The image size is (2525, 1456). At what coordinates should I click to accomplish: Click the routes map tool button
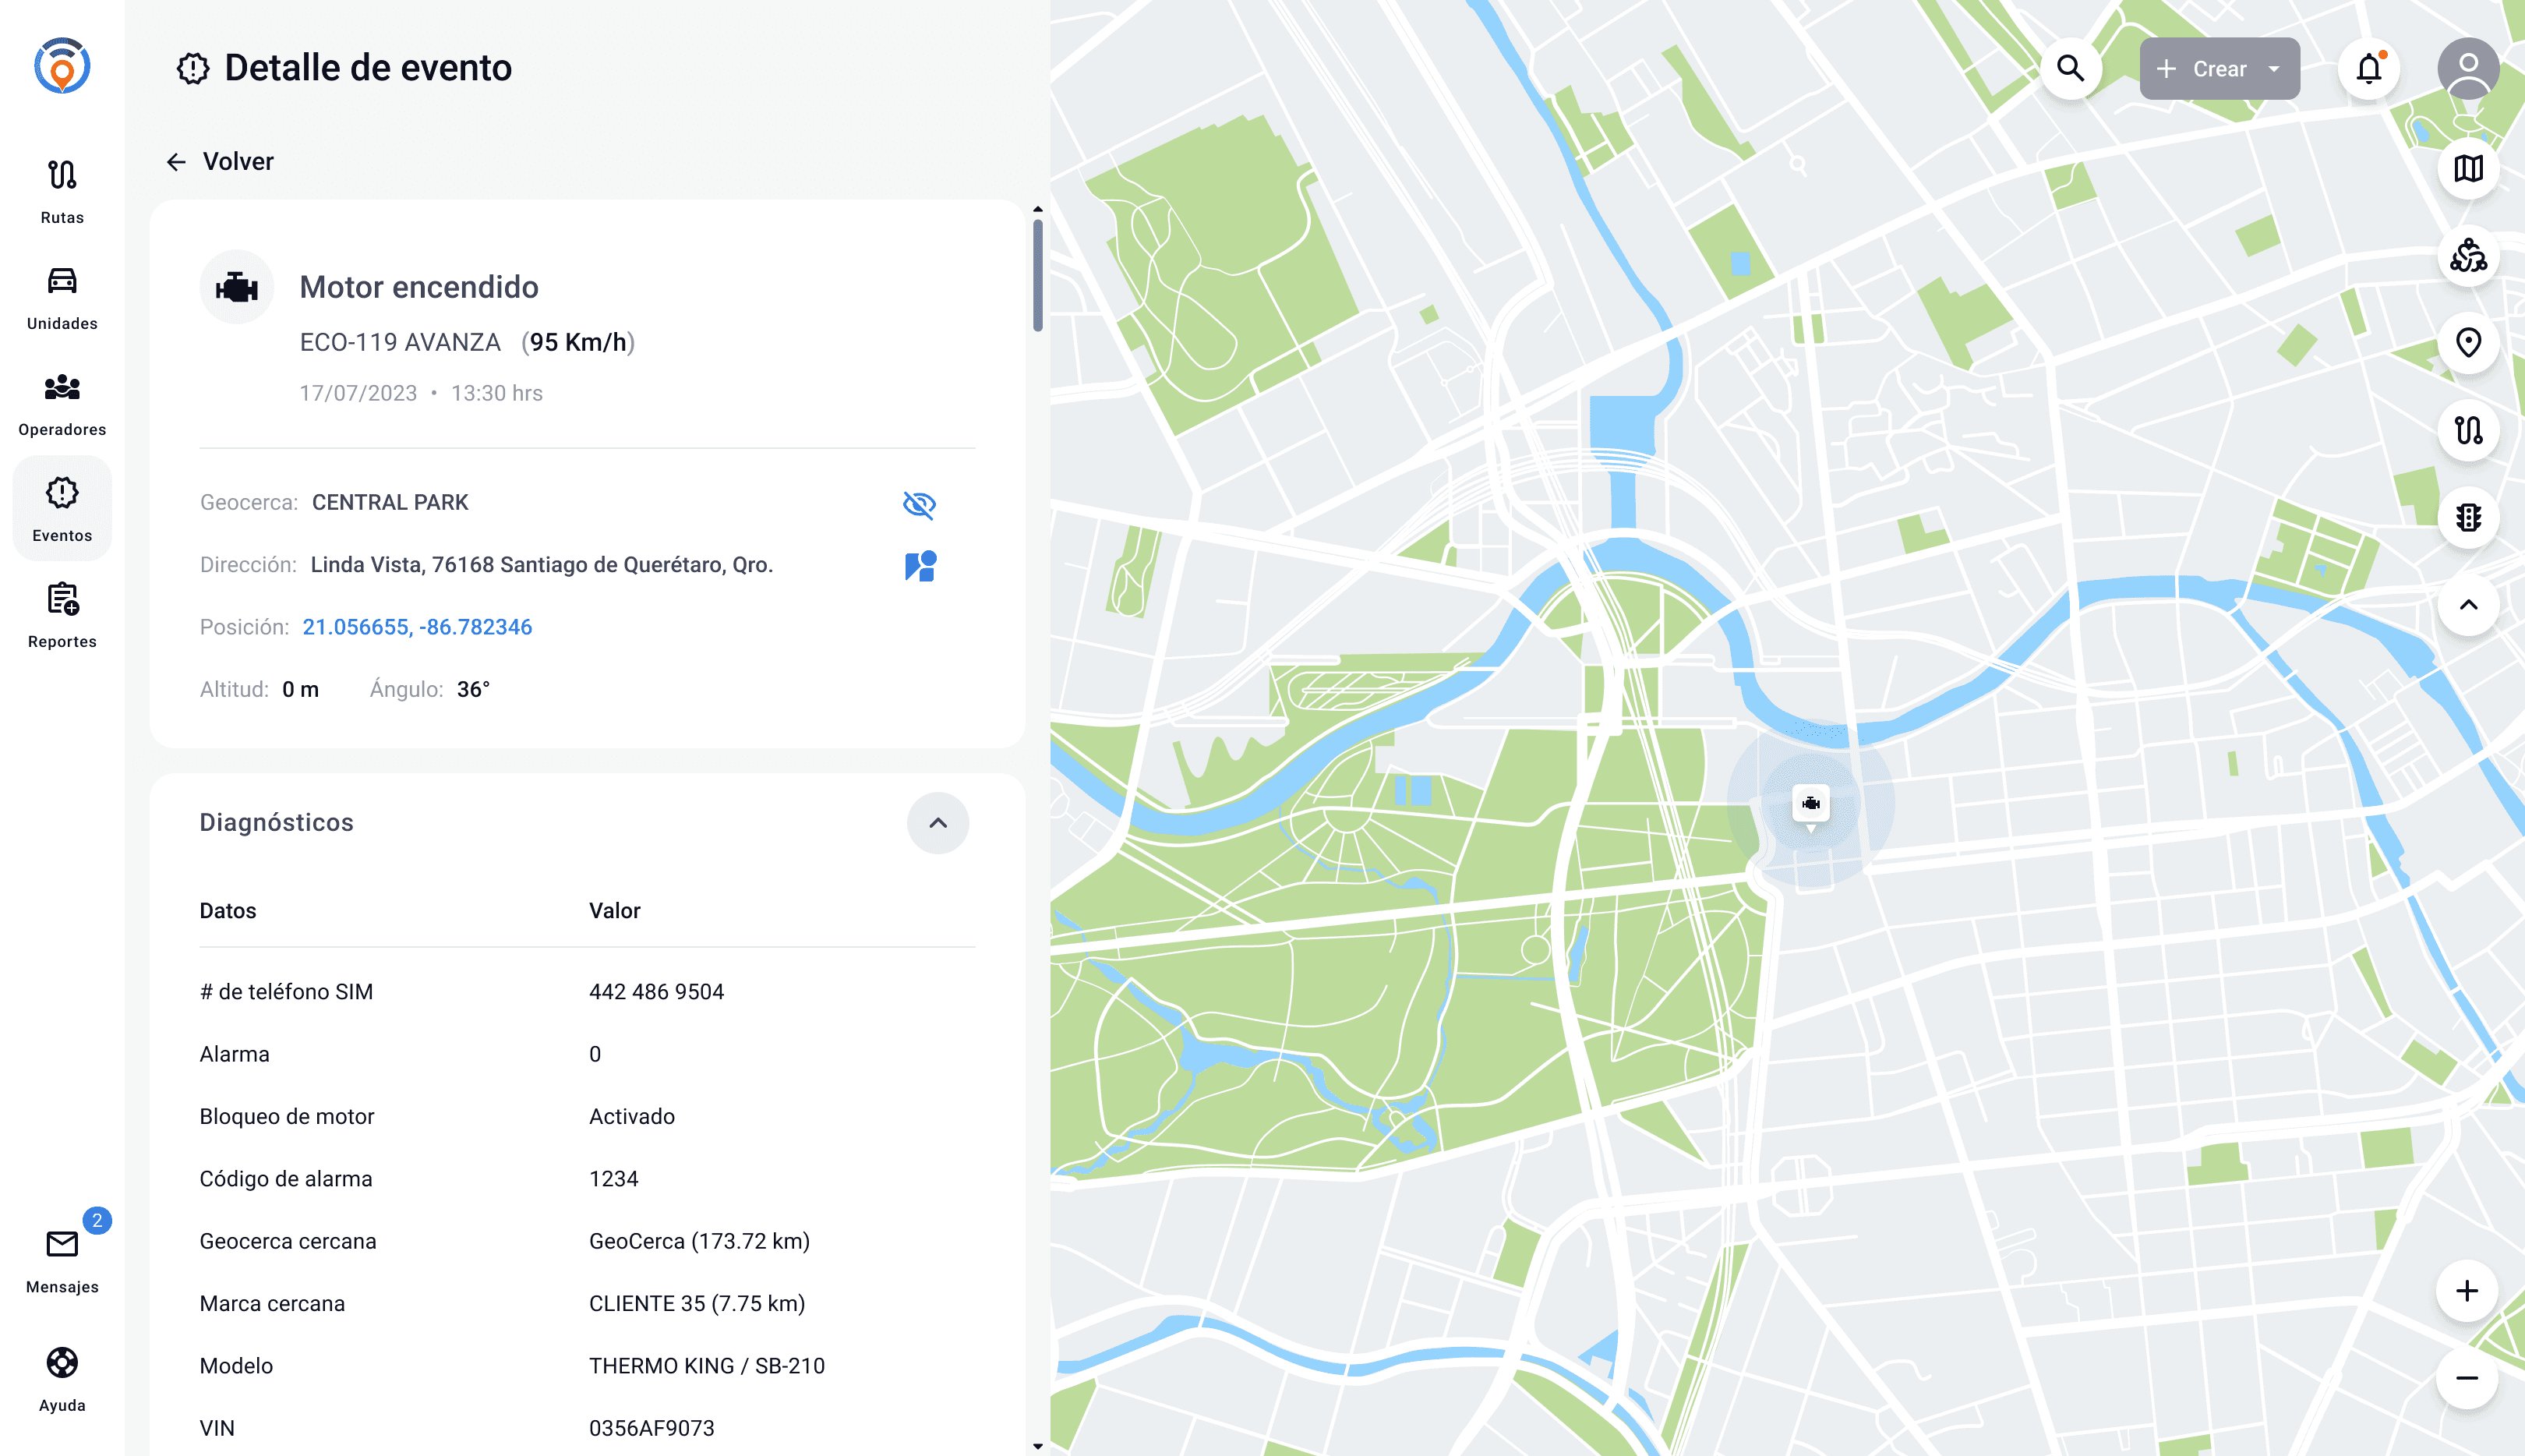point(2467,430)
